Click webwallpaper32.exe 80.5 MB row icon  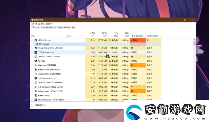tap(36, 87)
